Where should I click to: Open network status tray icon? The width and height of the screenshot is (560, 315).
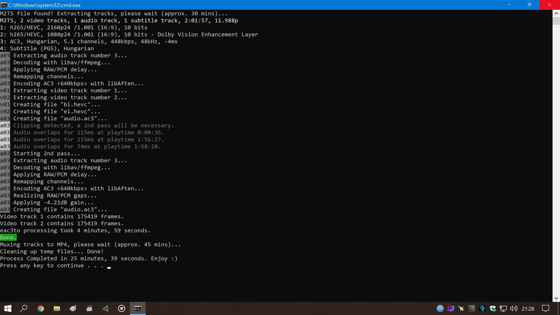click(x=503, y=309)
